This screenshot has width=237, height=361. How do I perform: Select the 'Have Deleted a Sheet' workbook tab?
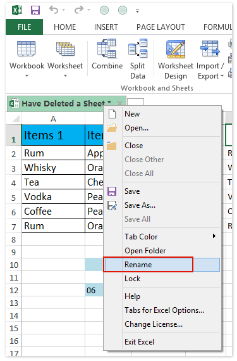66,104
